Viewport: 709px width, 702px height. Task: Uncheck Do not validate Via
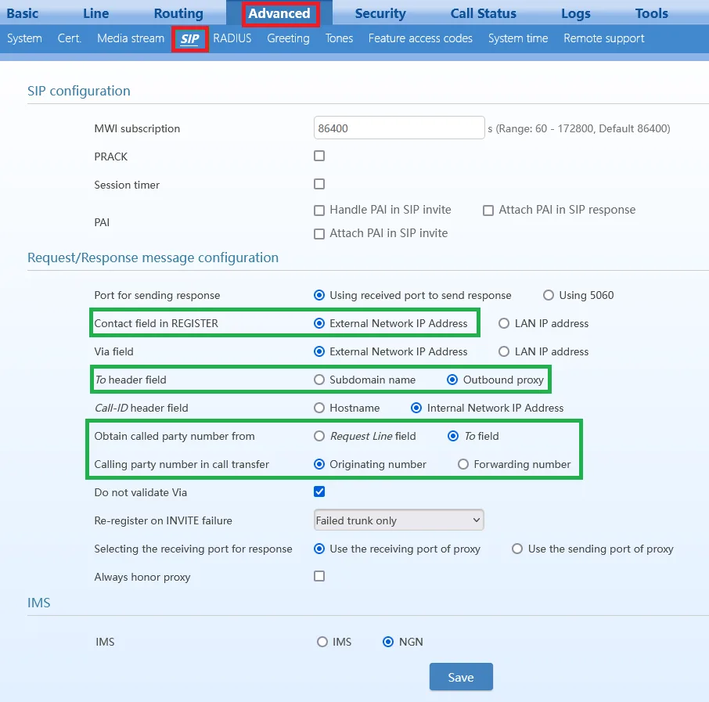click(319, 491)
